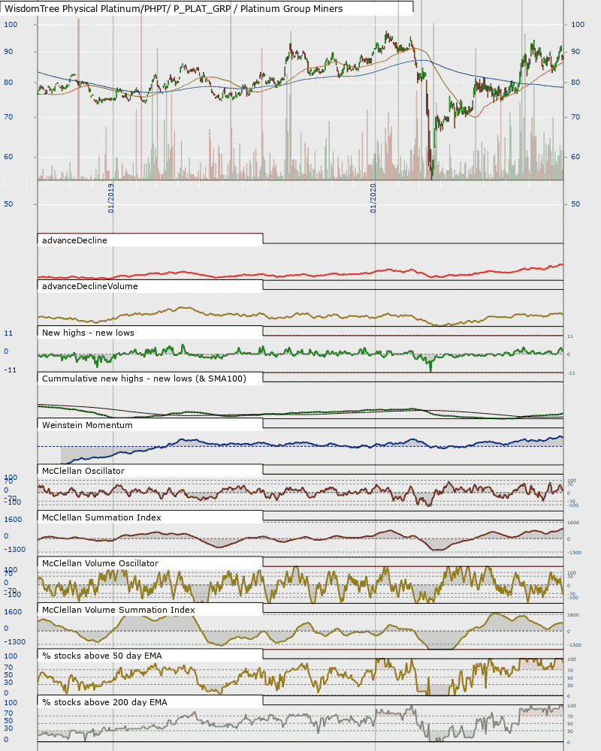This screenshot has height=751, width=601.
Task: Select the advanceDecline panel label
Action: (74, 240)
